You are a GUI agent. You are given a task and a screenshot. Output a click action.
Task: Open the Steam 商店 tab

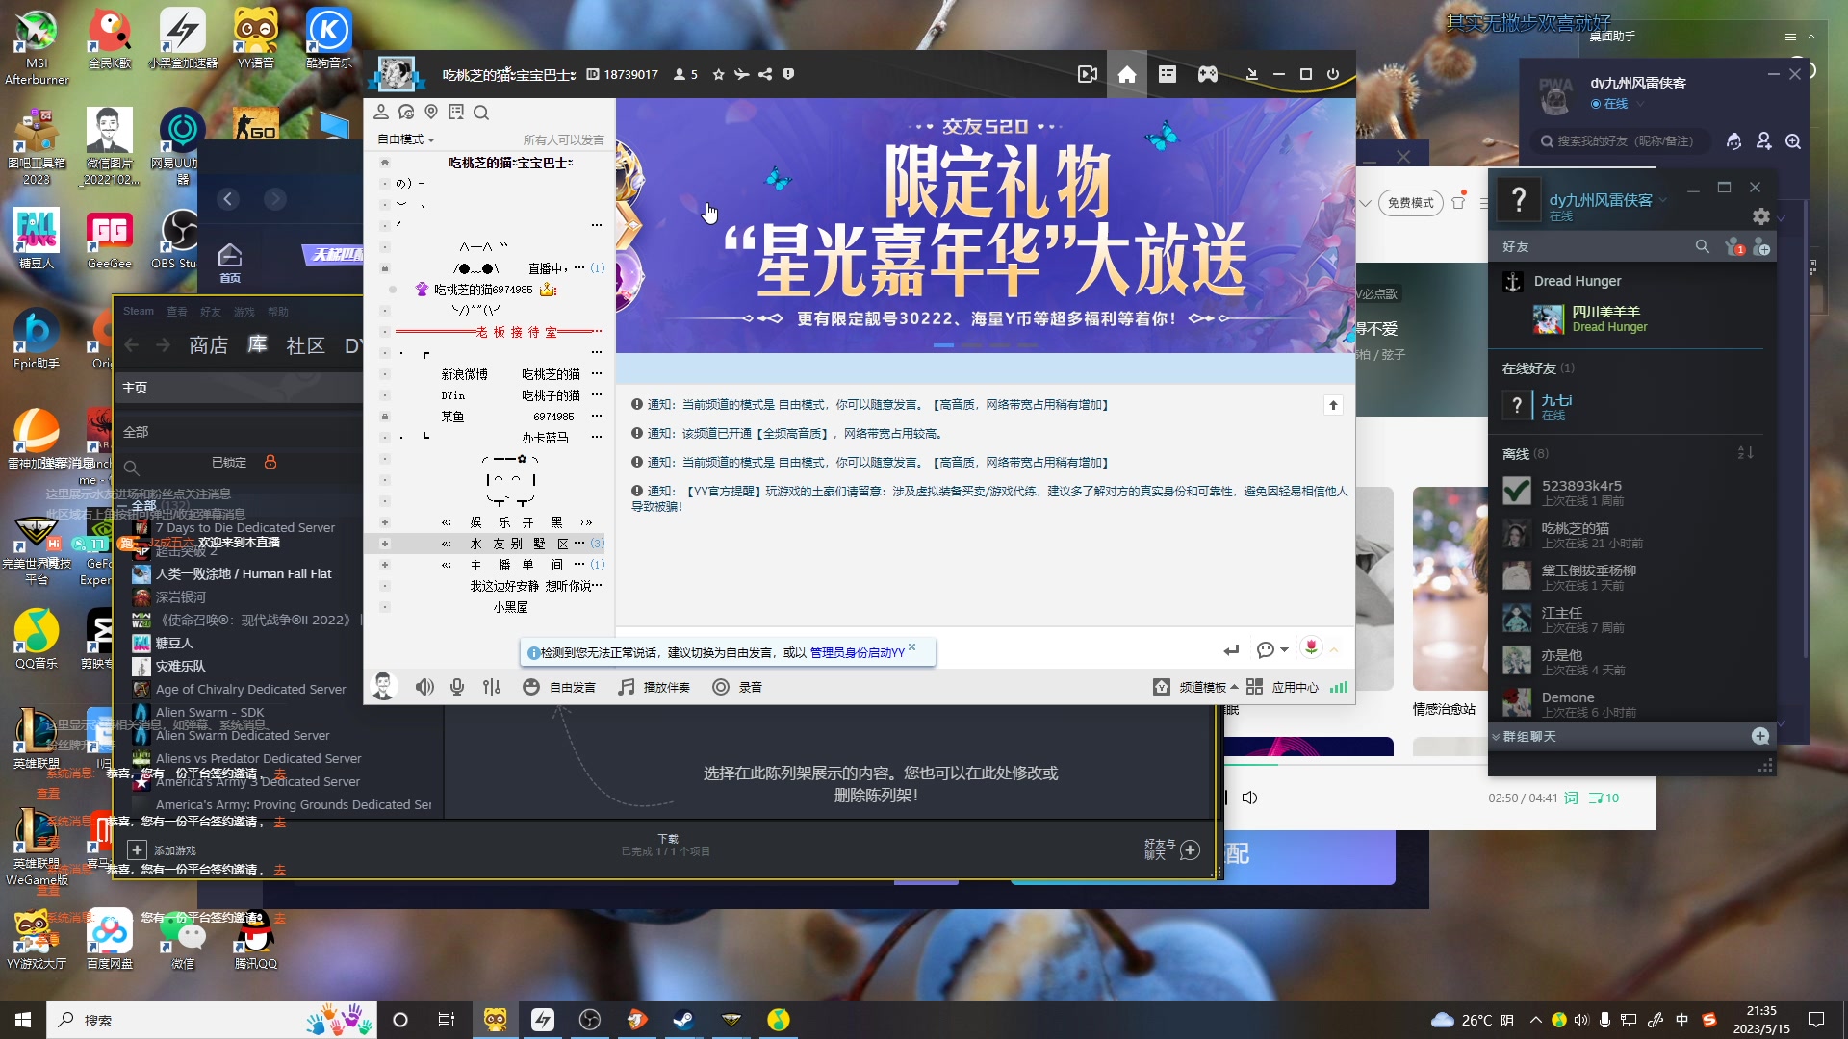click(208, 345)
